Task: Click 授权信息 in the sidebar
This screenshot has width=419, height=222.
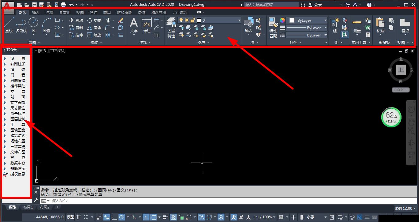Action: pos(17,174)
